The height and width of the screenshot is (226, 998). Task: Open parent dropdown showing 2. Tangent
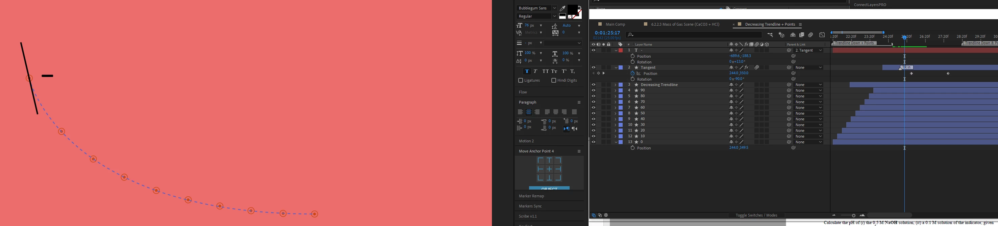tap(808, 50)
